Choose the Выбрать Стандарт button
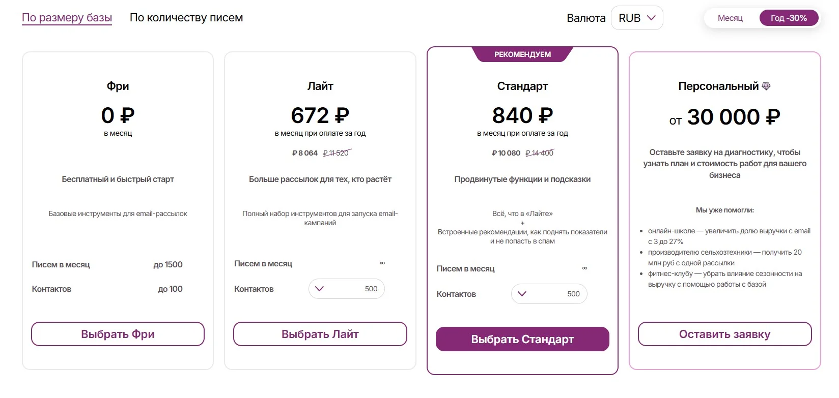The height and width of the screenshot is (398, 839). tap(522, 339)
